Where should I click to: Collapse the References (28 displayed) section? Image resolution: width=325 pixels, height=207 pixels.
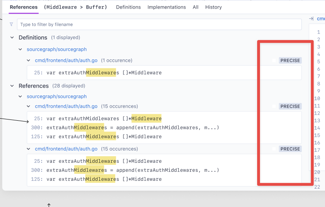[x=12, y=86]
